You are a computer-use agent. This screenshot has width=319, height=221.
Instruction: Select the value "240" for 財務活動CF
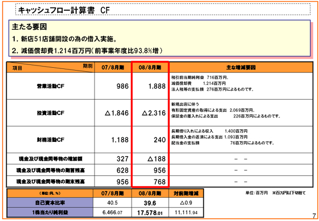pos(159,140)
